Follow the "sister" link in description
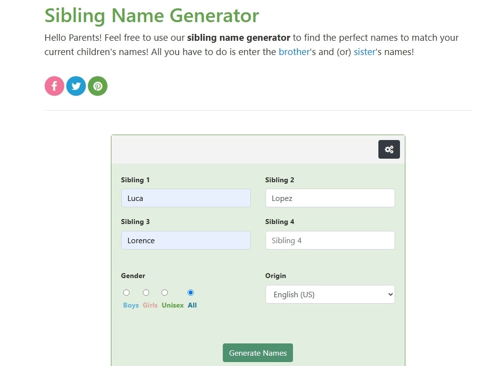This screenshot has height=366, width=478. (364, 52)
